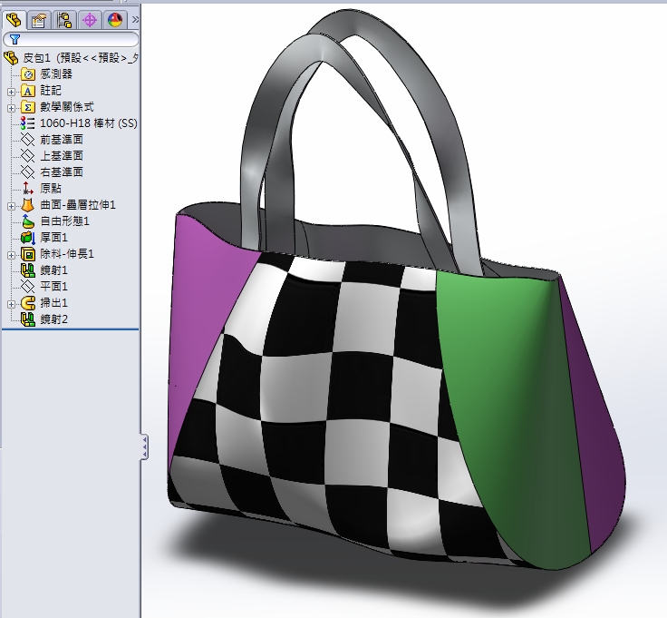Click the 右基準面 plane icon

tap(28, 172)
